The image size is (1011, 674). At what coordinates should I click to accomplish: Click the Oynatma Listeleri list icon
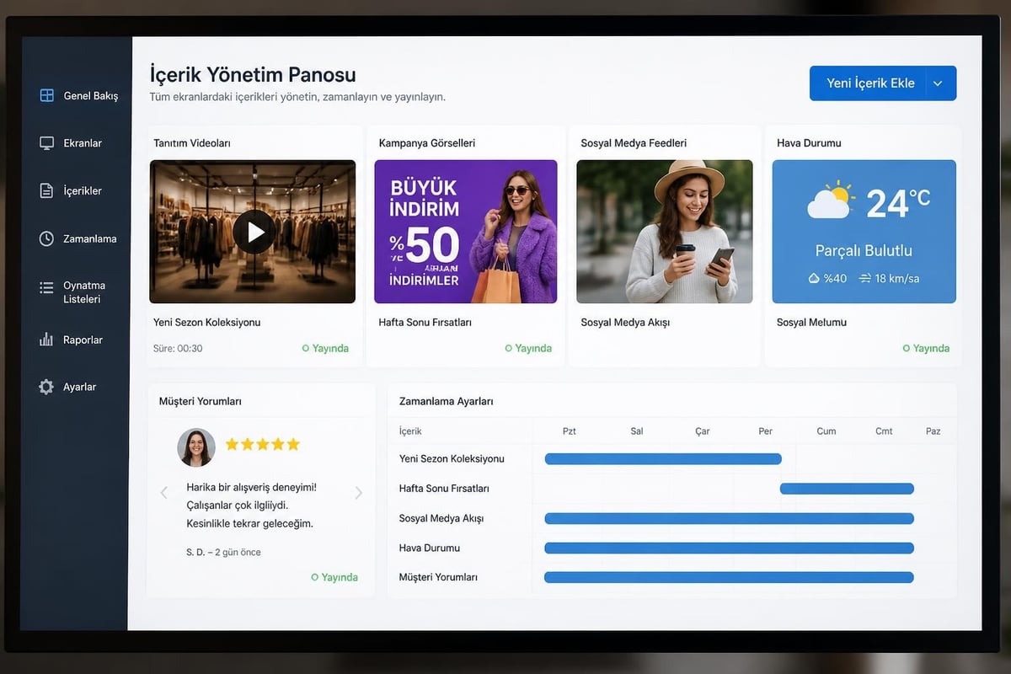(47, 288)
